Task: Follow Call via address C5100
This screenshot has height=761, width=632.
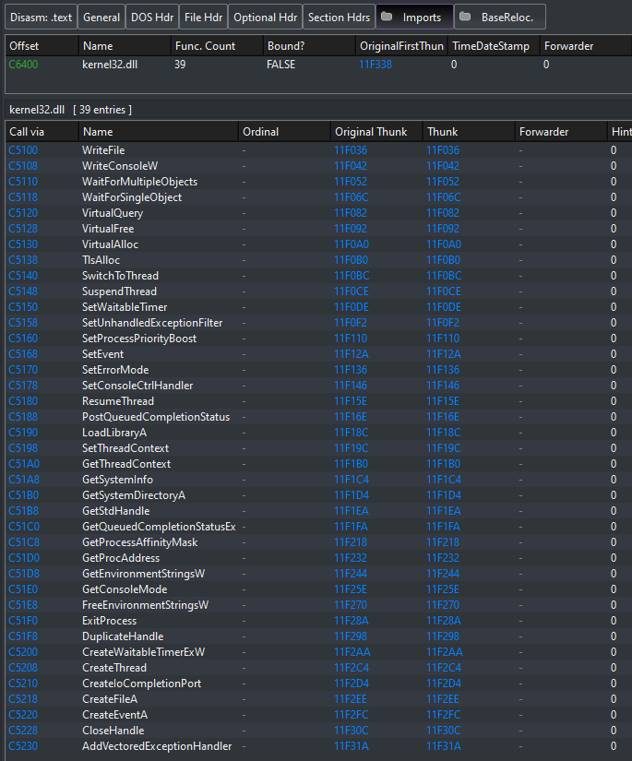Action: [x=23, y=150]
